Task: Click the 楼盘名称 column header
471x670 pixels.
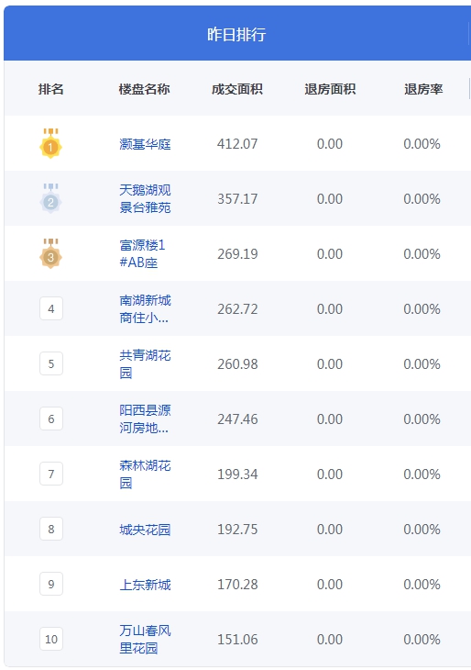Action: 144,89
